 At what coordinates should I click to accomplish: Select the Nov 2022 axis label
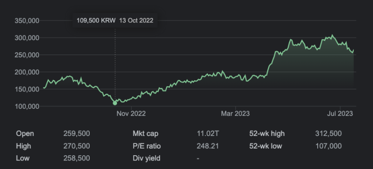(x=131, y=114)
